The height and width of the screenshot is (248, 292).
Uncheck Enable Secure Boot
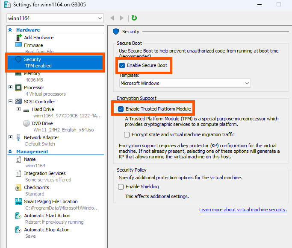(x=122, y=65)
